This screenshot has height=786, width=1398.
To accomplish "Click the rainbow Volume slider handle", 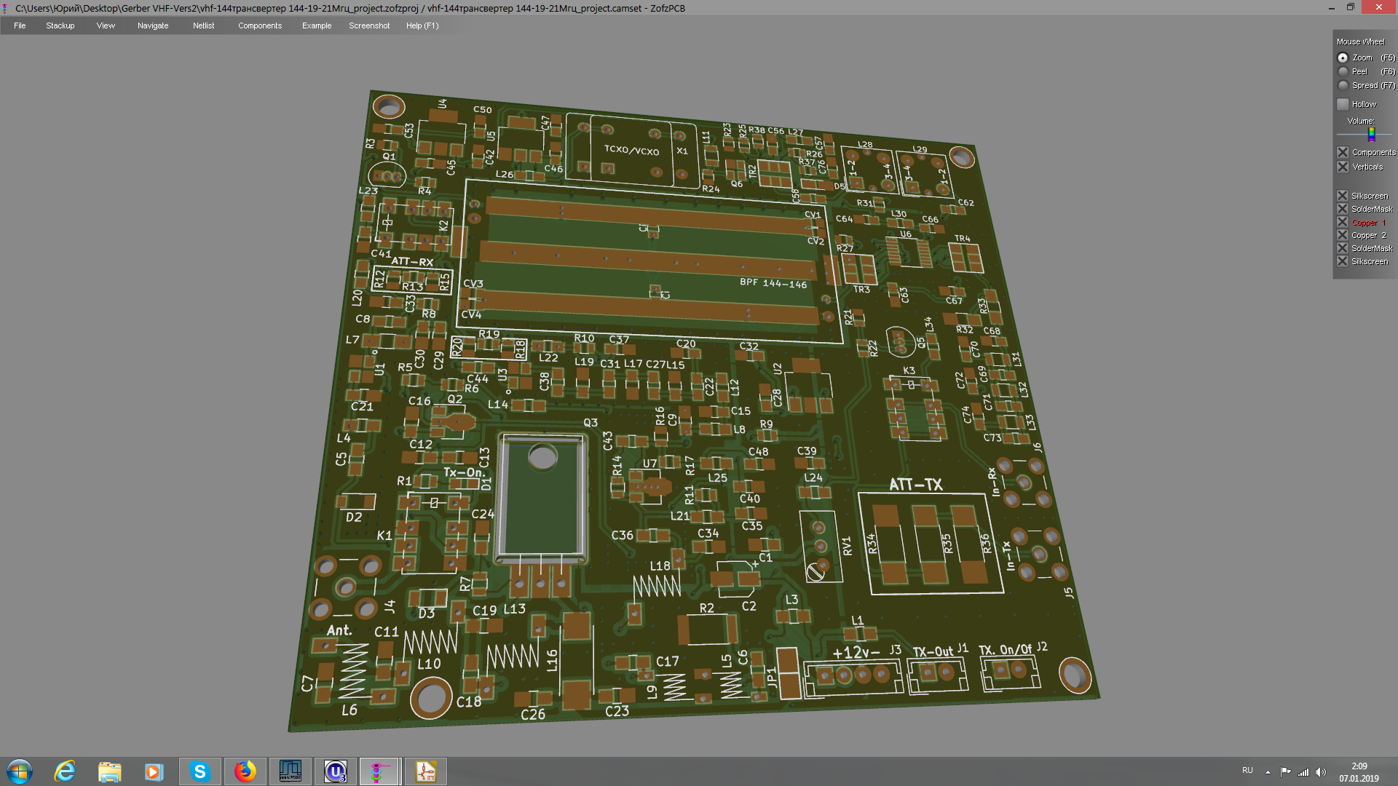I will point(1371,135).
